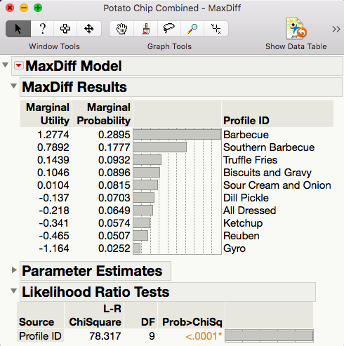Collapse the Likelihood Ratio Tests section
The height and width of the screenshot is (346, 344).
tap(14, 291)
